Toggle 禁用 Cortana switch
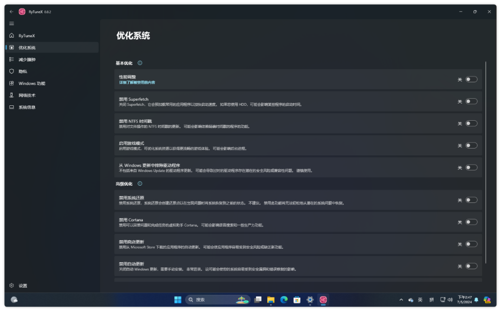This screenshot has width=501, height=311. (471, 222)
